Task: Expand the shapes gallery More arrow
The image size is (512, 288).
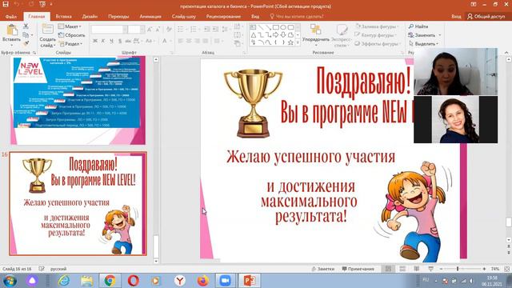Action: (298, 42)
